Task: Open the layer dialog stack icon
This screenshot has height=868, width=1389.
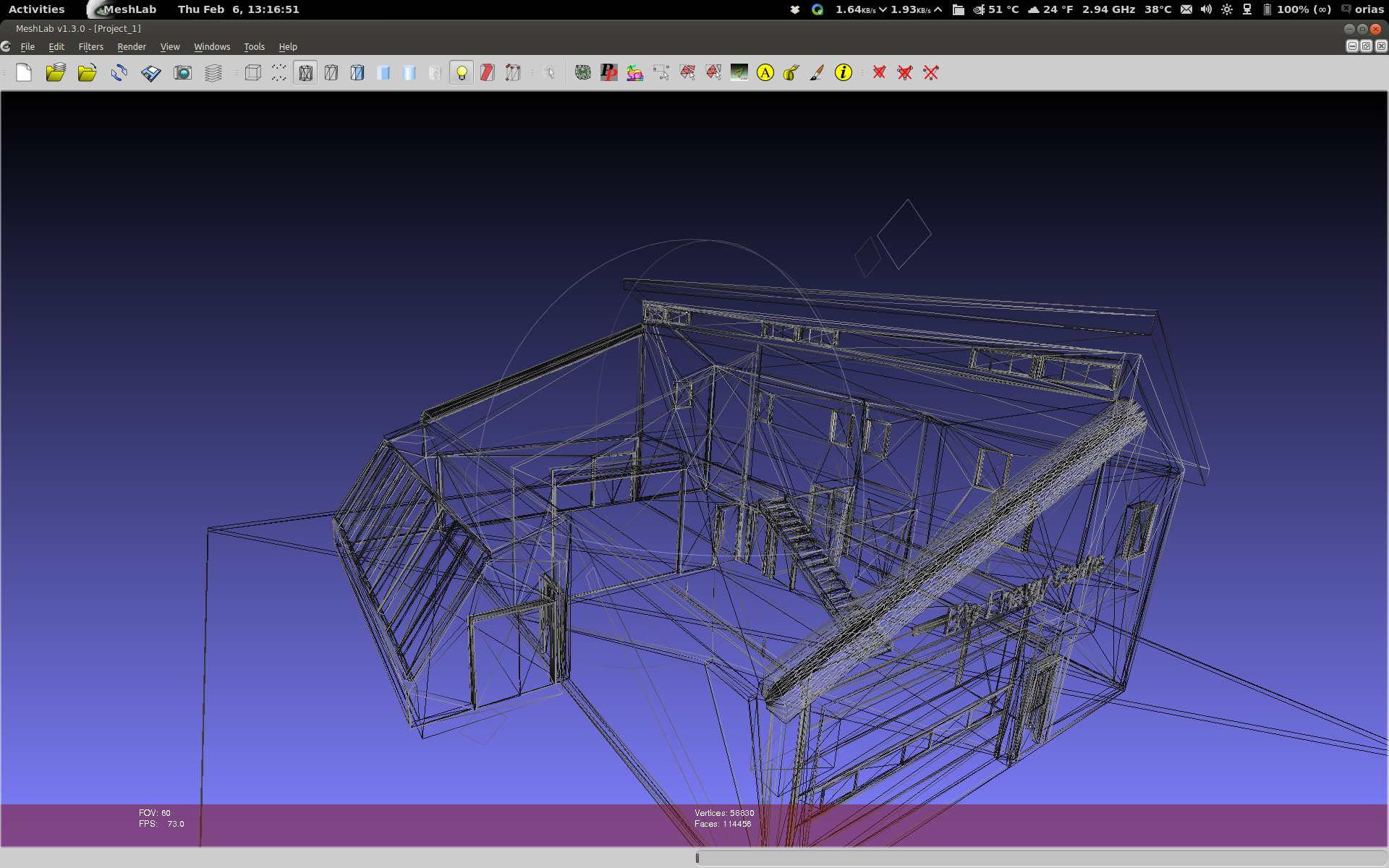Action: tap(213, 72)
